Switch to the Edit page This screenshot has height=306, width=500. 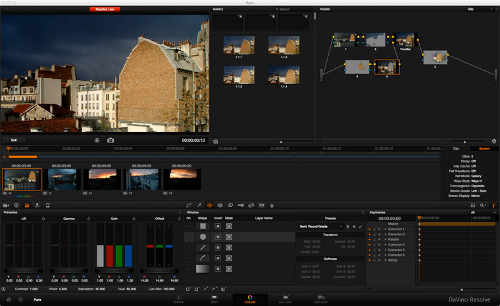point(214,299)
